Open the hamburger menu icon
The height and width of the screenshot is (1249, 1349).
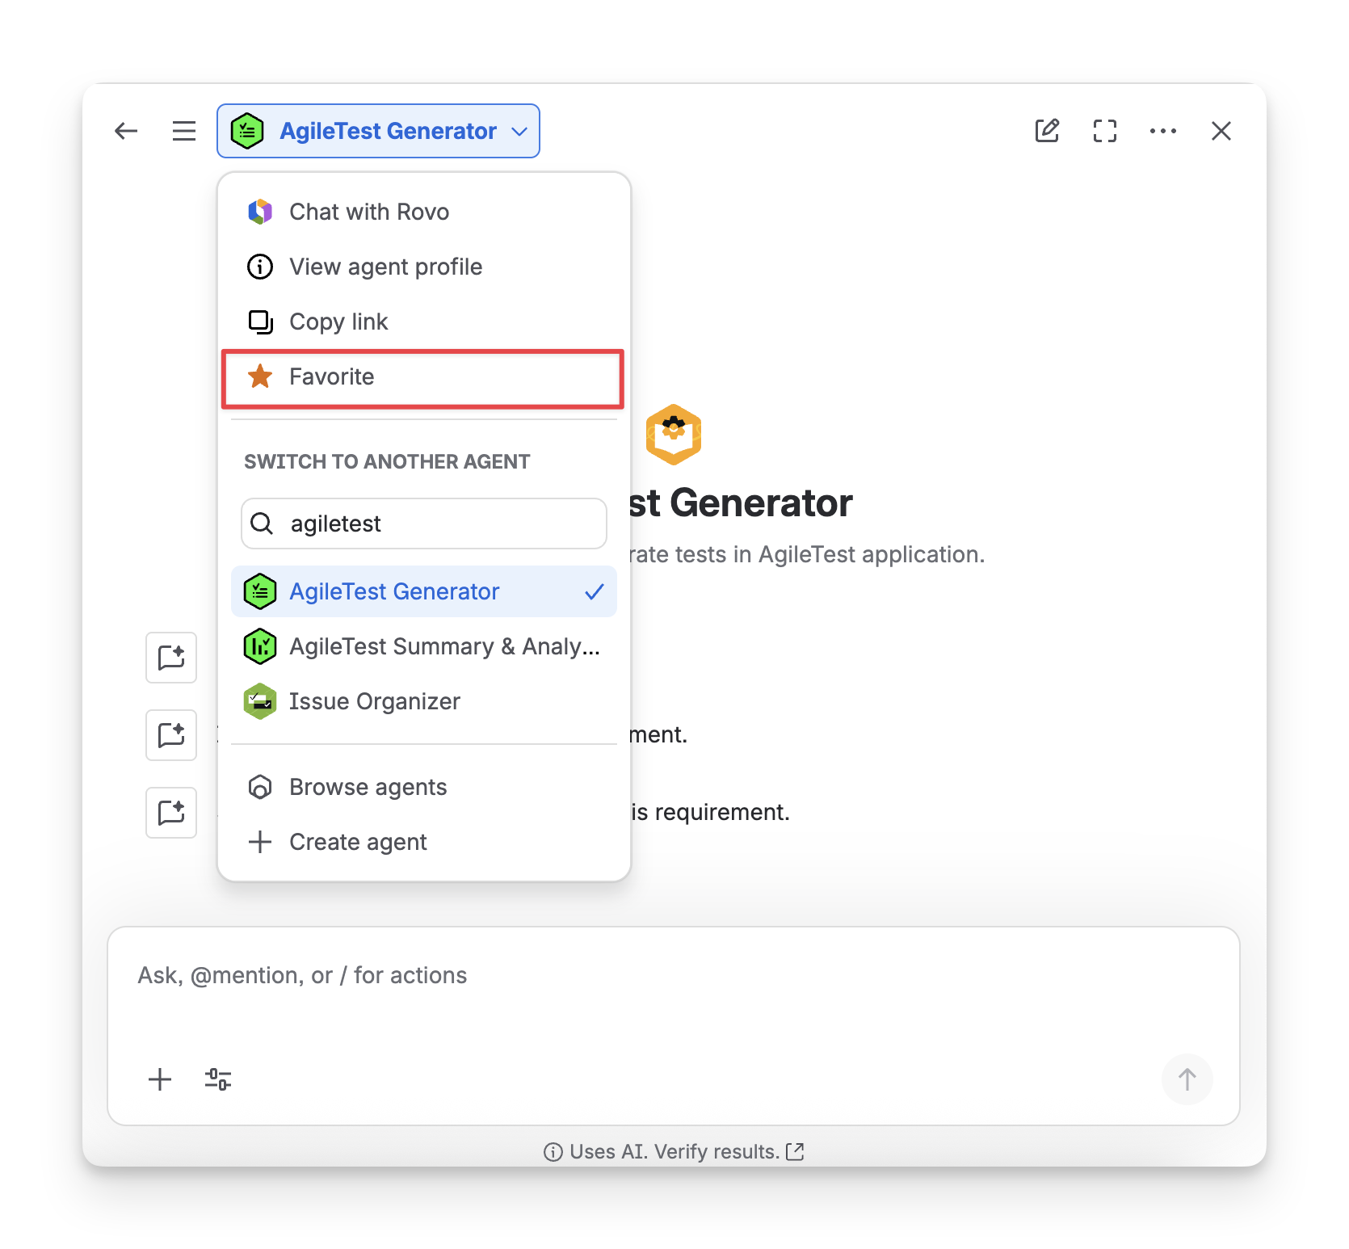point(184,131)
